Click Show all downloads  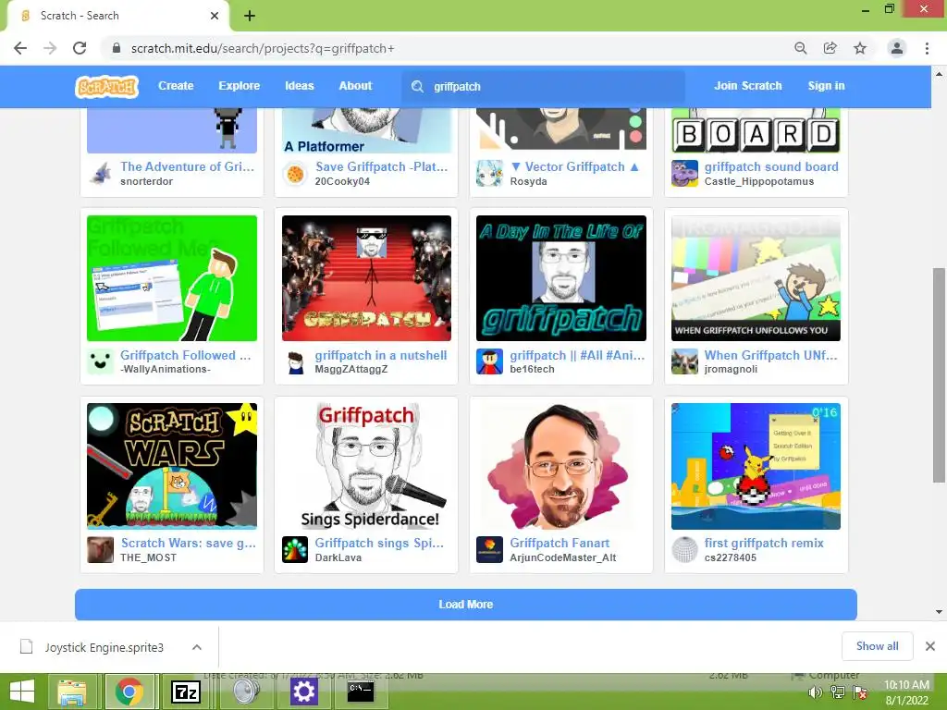pyautogui.click(x=877, y=646)
